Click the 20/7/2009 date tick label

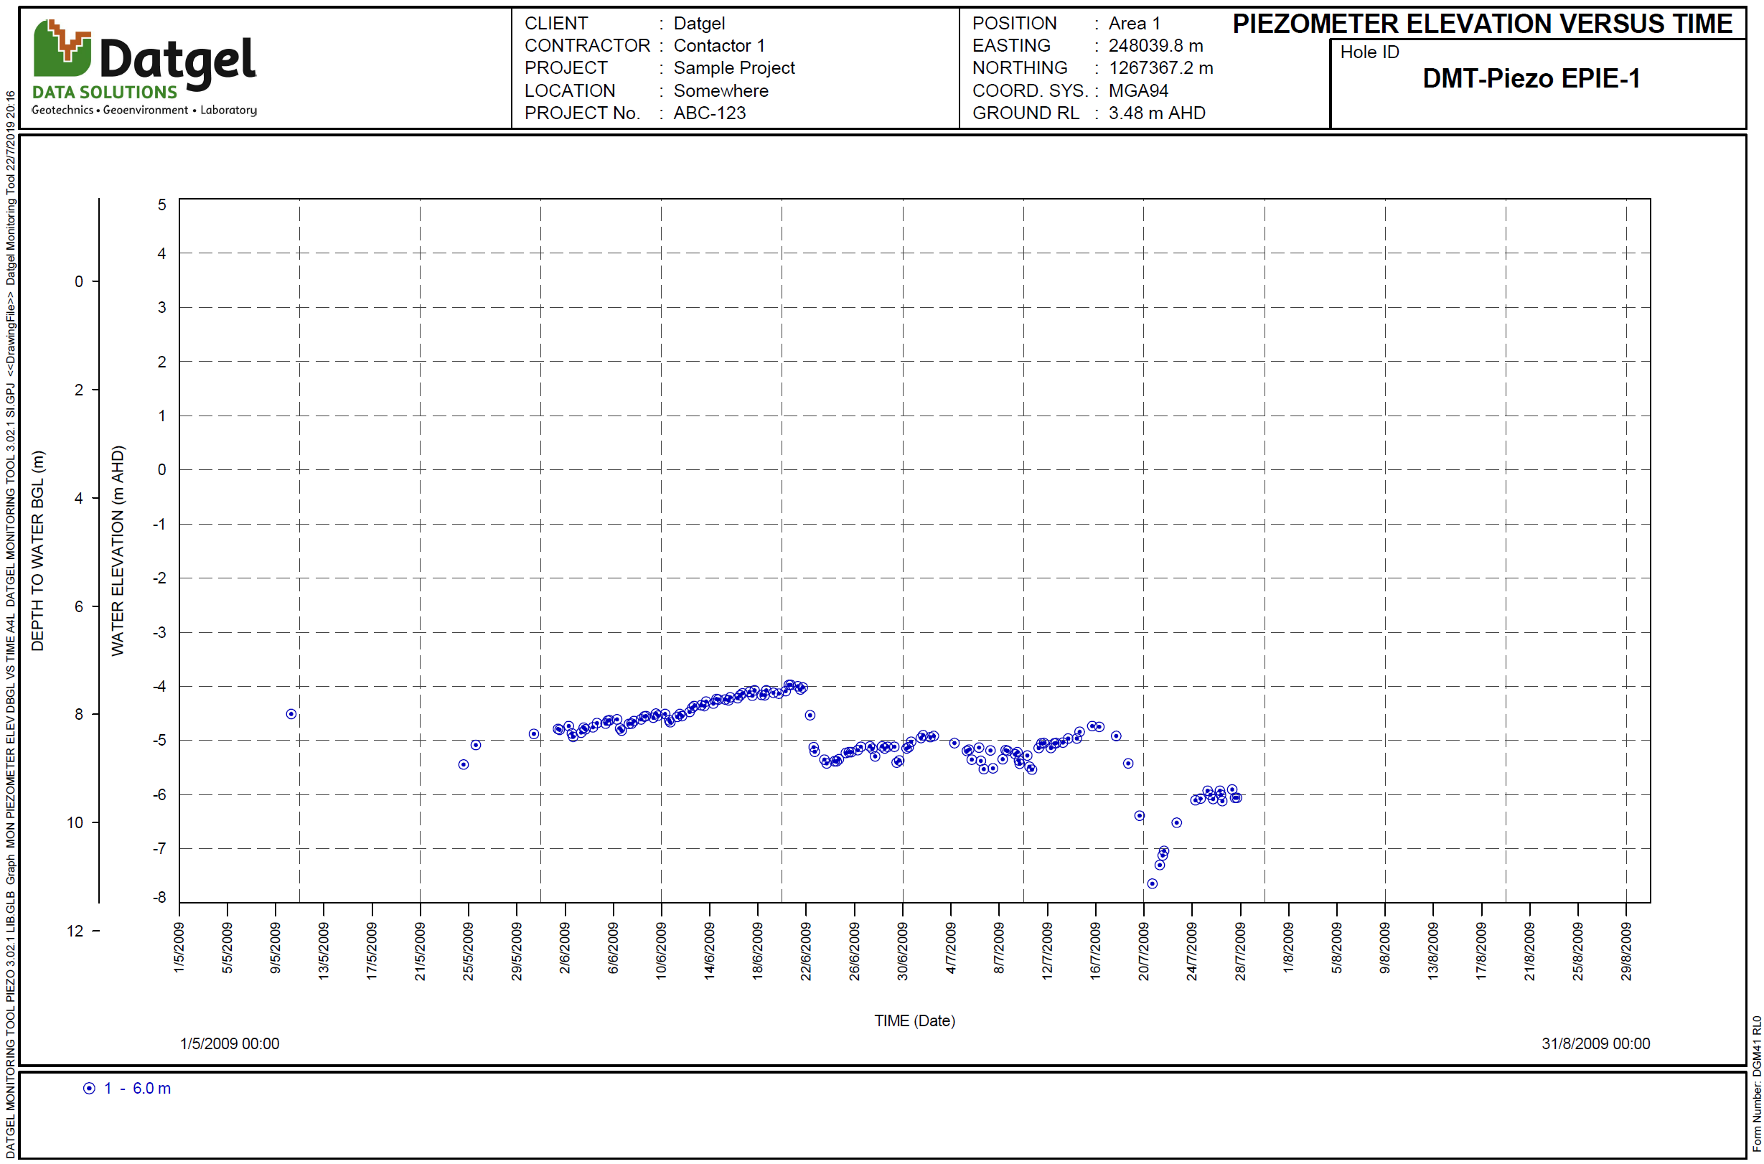pos(1143,951)
